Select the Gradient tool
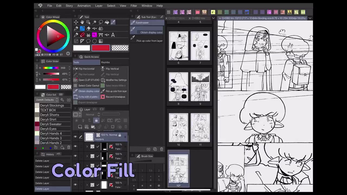 coord(101,41)
